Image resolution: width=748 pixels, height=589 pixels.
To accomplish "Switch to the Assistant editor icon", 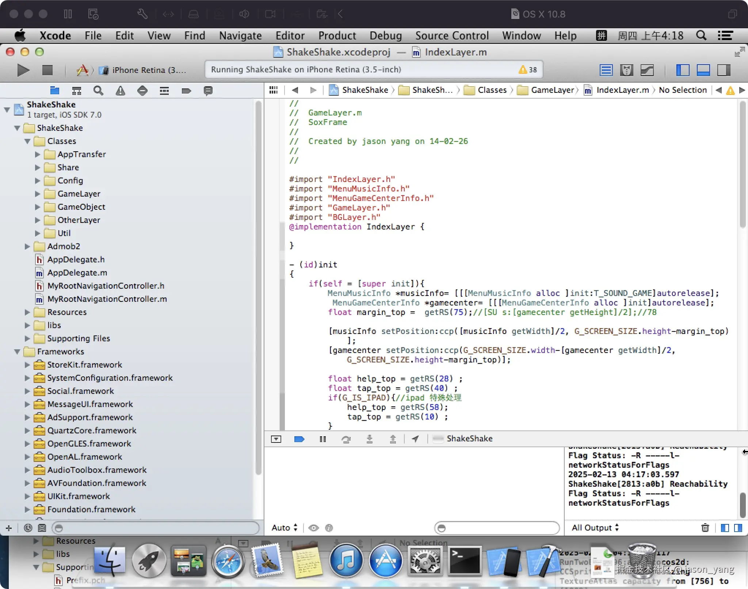I will point(626,70).
